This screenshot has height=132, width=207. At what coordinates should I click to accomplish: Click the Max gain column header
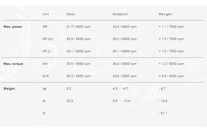pos(165,14)
